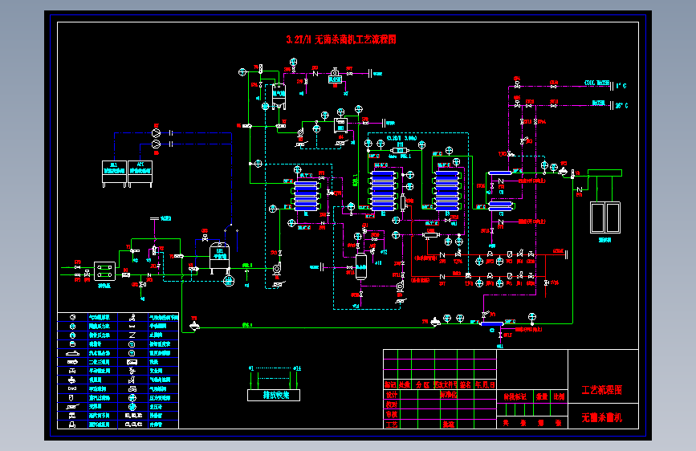Click the 年月日 column header
Image resolution: width=696 pixels, height=451 pixels.
pos(485,385)
